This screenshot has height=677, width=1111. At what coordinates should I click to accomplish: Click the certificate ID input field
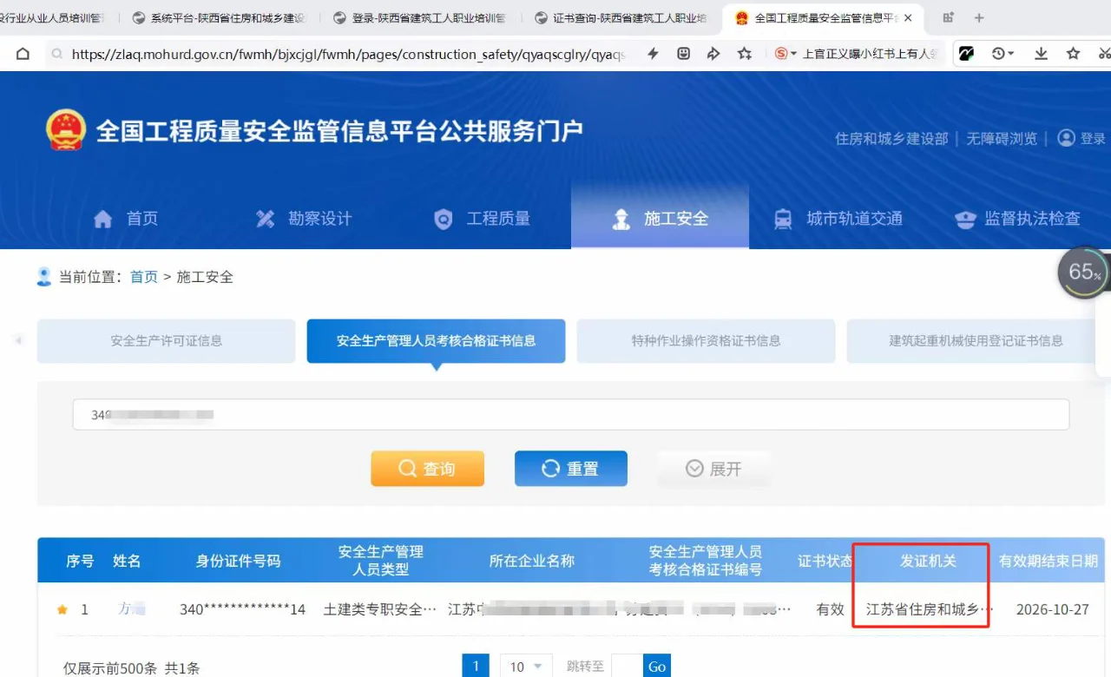570,414
